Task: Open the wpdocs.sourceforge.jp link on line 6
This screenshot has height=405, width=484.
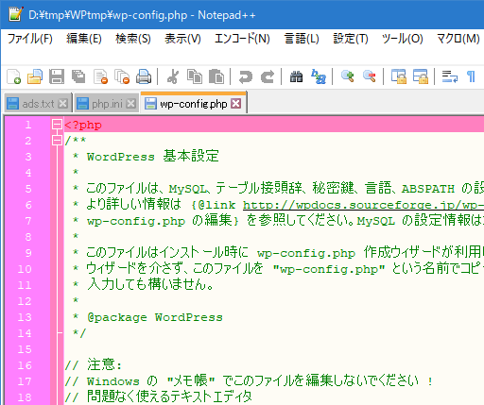Action: [363, 205]
